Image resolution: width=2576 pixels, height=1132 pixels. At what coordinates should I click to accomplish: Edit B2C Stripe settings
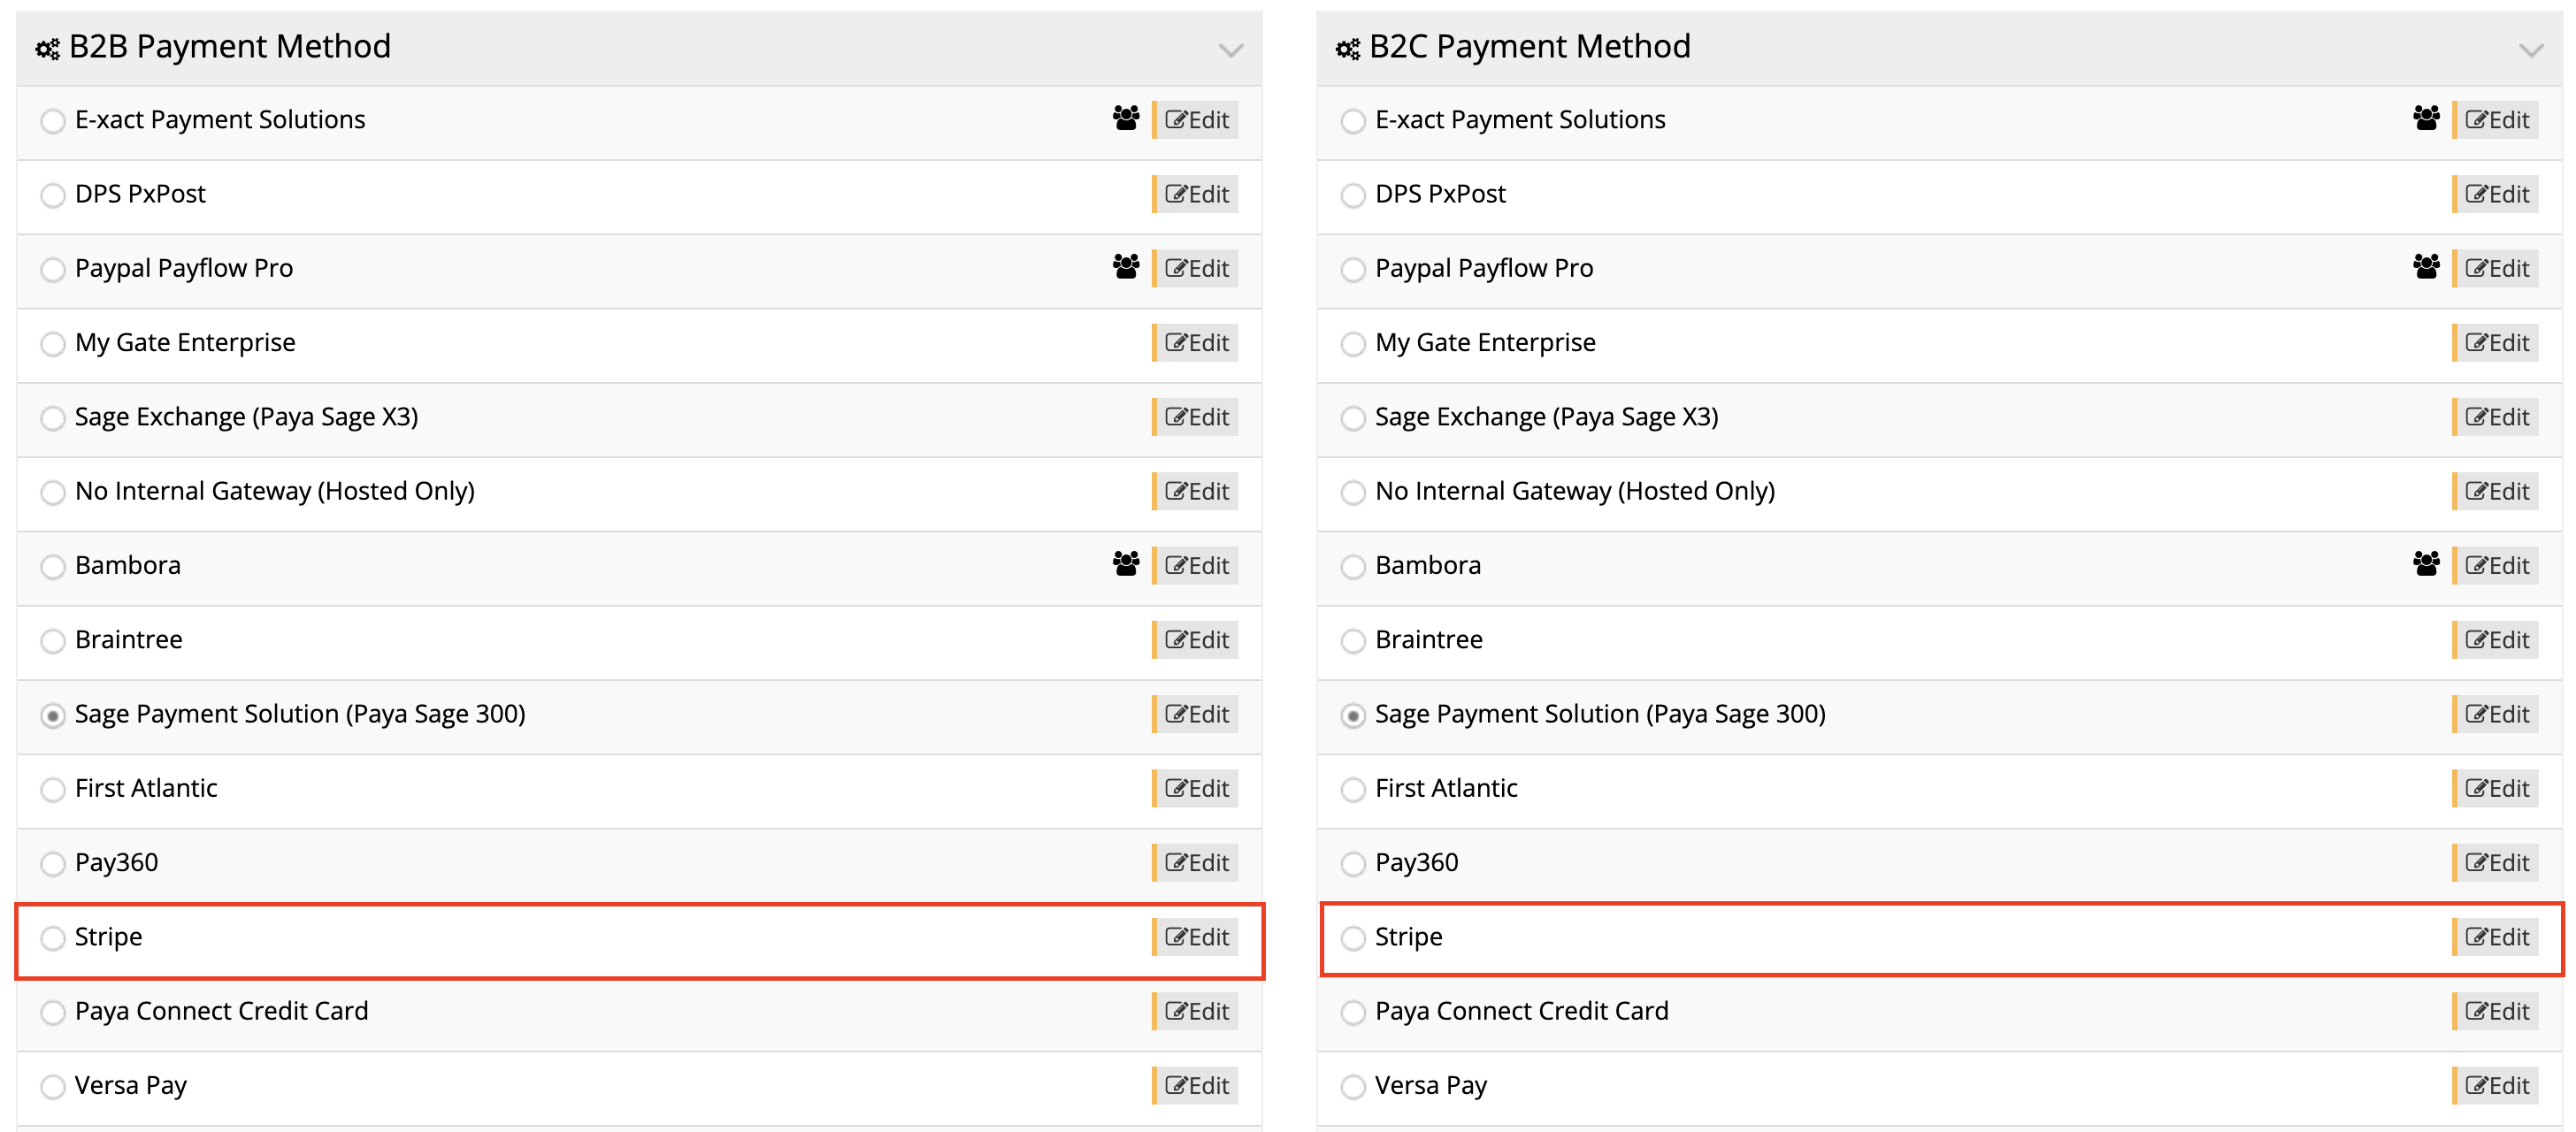pyautogui.click(x=2496, y=937)
